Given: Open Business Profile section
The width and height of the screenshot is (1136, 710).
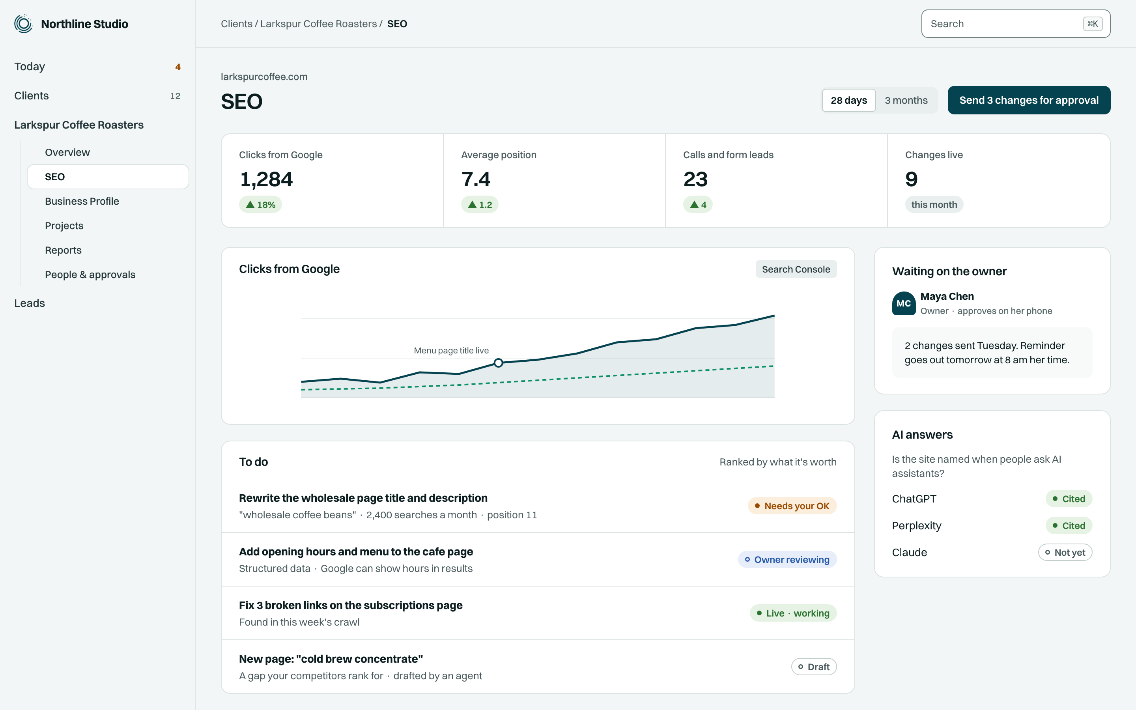Looking at the screenshot, I should point(108,201).
